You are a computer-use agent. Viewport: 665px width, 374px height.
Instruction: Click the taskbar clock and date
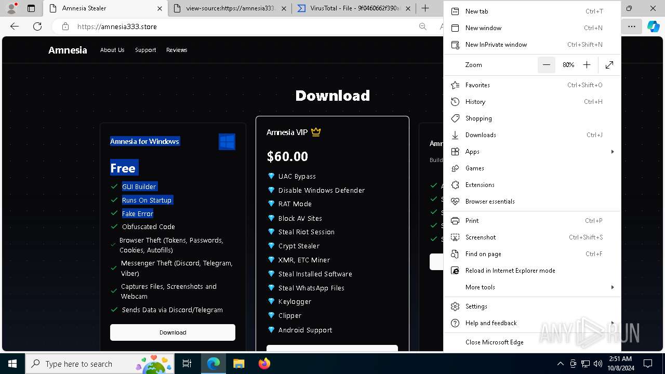coord(620,364)
